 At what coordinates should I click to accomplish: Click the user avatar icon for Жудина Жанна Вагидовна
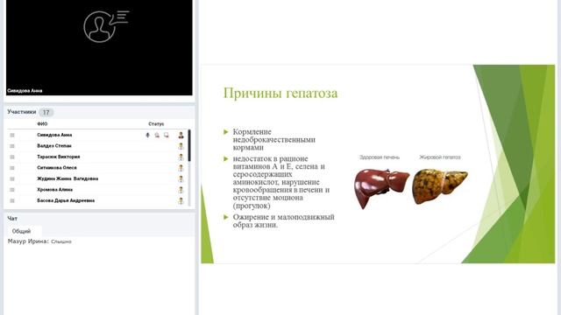click(181, 178)
